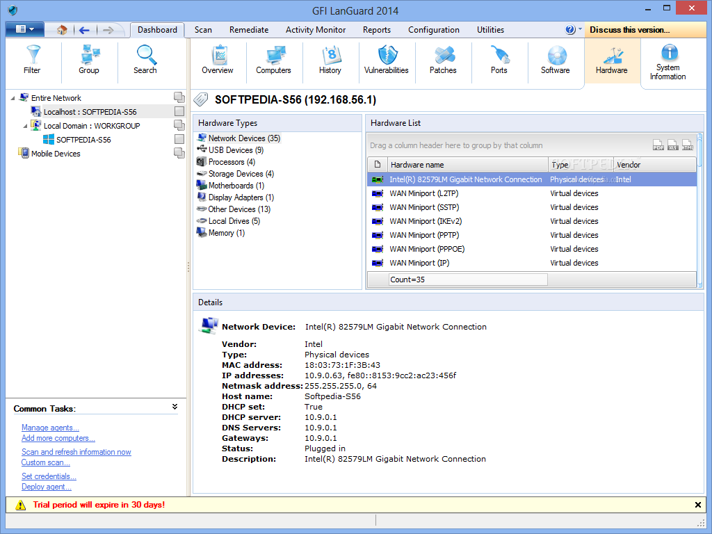Open the Overview dashboard view

coord(218,60)
